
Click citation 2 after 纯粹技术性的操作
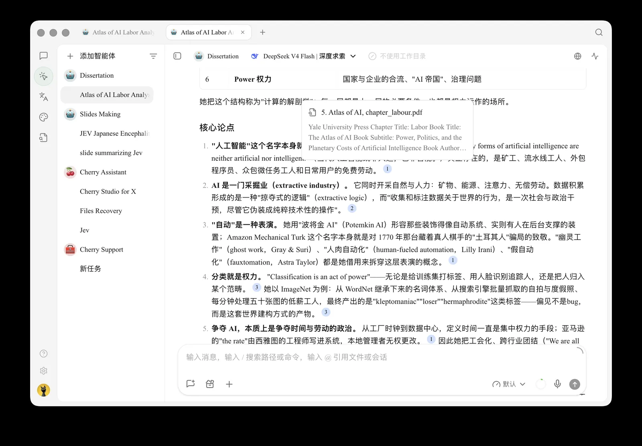click(x=352, y=208)
